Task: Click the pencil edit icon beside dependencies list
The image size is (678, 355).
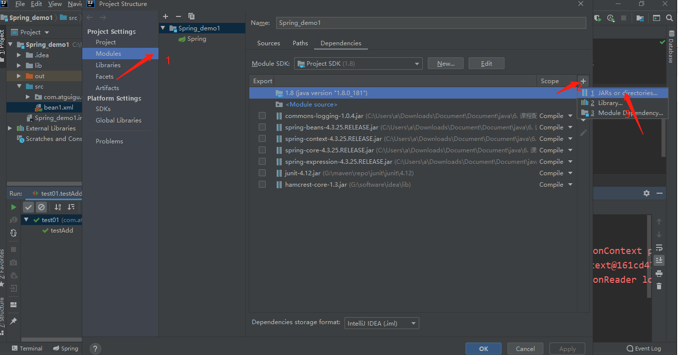Action: pyautogui.click(x=583, y=133)
